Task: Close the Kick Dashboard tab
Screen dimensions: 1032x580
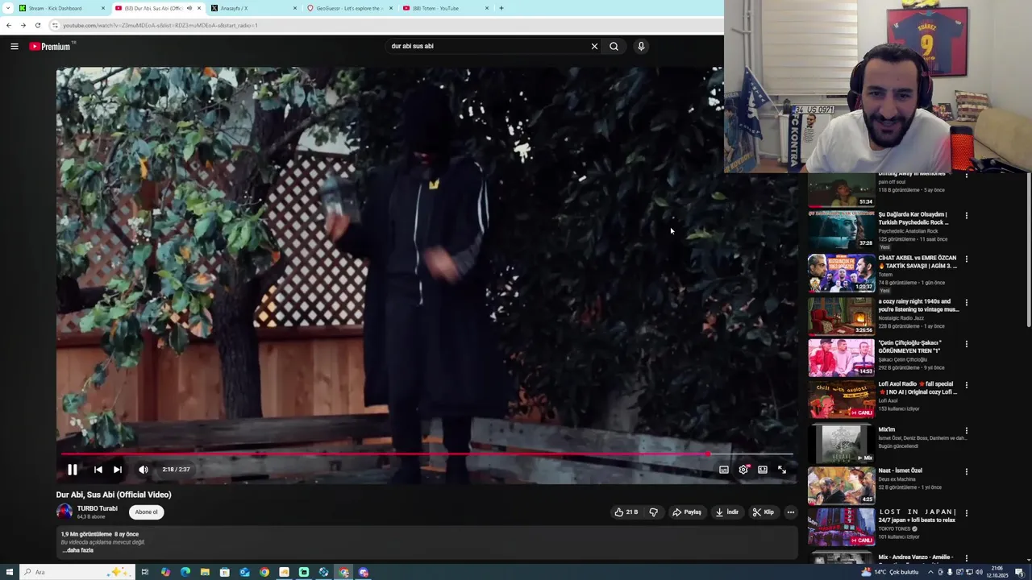Action: [103, 8]
